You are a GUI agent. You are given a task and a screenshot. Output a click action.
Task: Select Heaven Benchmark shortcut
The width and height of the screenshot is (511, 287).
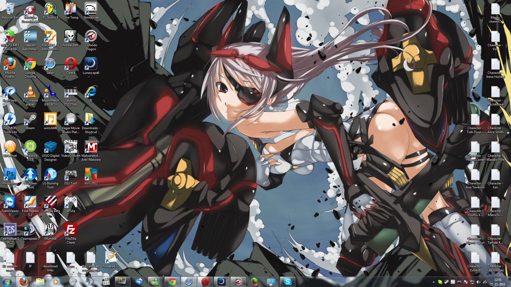pos(30,40)
